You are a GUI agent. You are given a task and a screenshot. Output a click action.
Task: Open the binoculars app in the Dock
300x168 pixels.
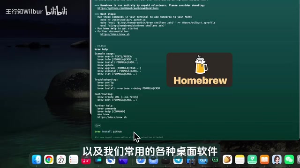coord(190,160)
